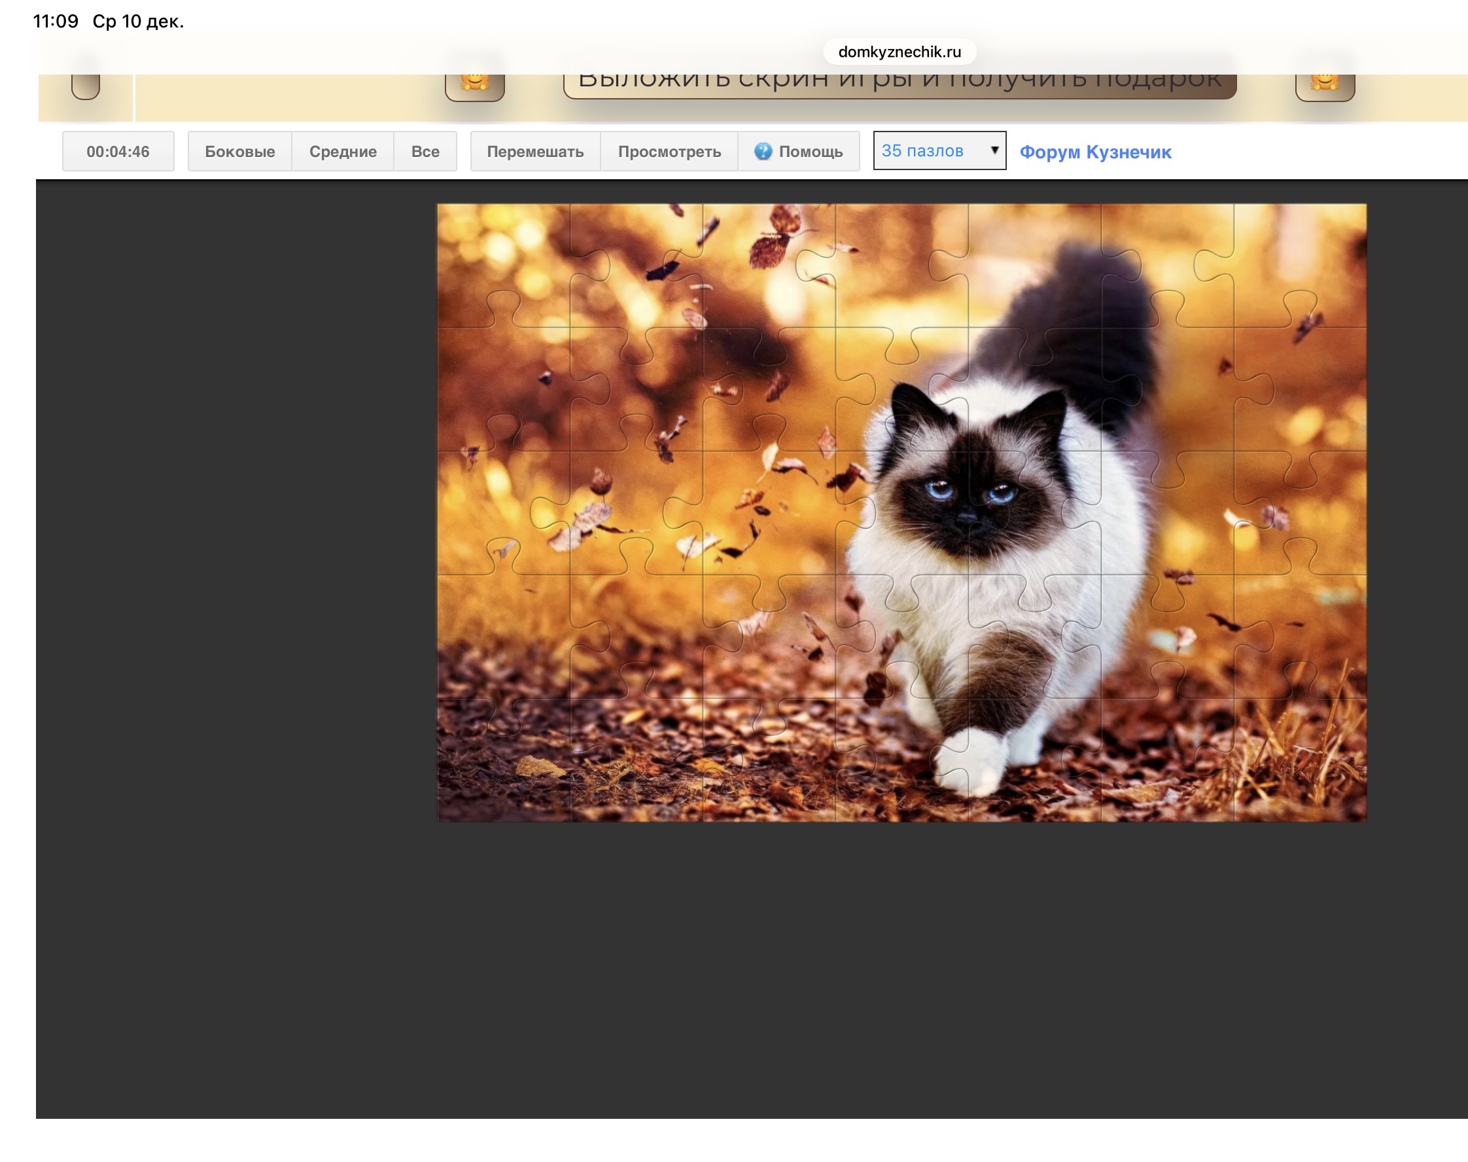The height and width of the screenshot is (1162, 1468).
Task: Tap the left smiling emoji button
Action: tap(474, 84)
